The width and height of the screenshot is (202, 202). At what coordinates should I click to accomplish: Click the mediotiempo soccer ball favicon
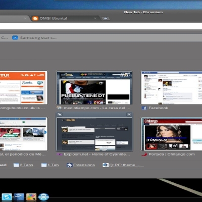pos(59,108)
